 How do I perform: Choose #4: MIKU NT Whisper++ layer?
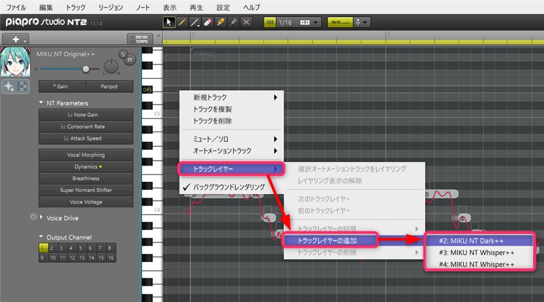479,264
